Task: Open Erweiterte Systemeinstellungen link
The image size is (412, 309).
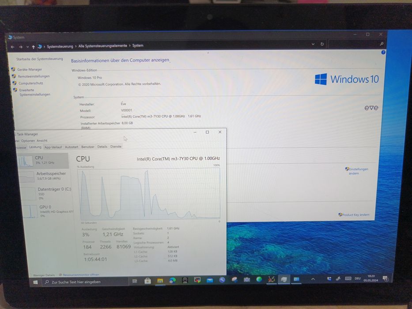Action: point(35,92)
